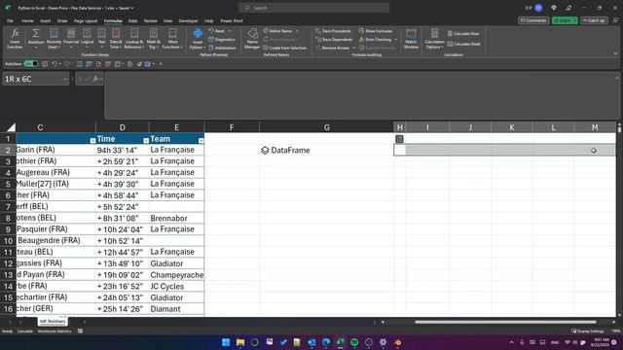This screenshot has width=623, height=350.
Task: Switch to the Page Layout tab
Action: pos(86,20)
